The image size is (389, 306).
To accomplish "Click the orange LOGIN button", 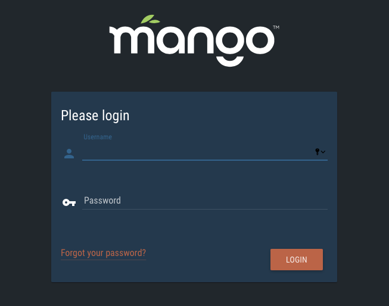I will tap(297, 260).
